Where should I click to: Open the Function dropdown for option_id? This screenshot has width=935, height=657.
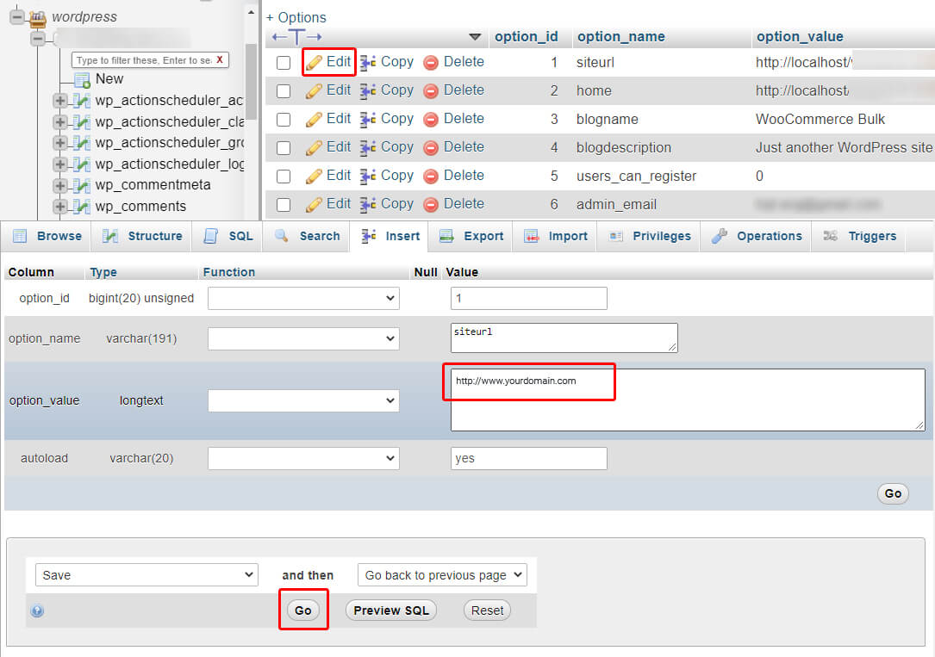coord(303,299)
